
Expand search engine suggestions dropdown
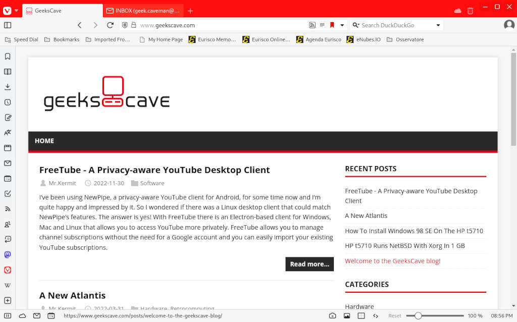438,25
